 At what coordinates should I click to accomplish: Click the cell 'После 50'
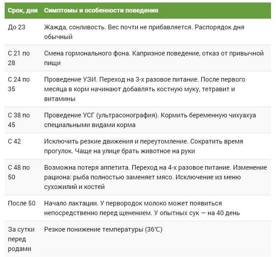point(22,203)
